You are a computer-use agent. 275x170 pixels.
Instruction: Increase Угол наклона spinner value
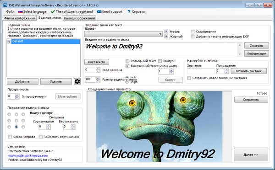click(x=98, y=69)
